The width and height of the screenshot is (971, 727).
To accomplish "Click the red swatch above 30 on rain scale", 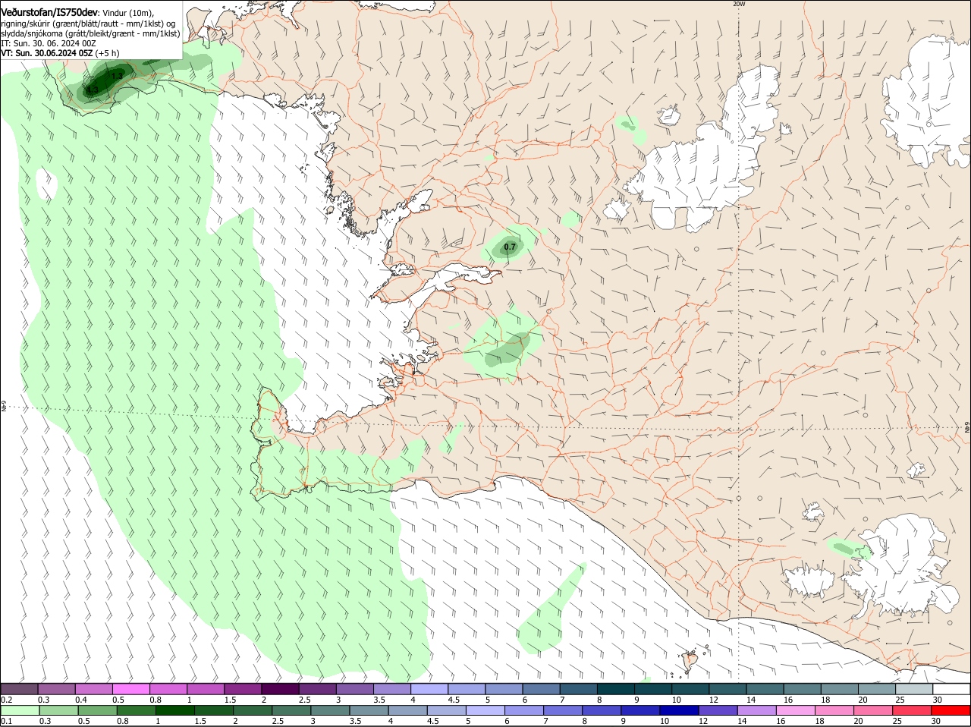I will pos(951,710).
